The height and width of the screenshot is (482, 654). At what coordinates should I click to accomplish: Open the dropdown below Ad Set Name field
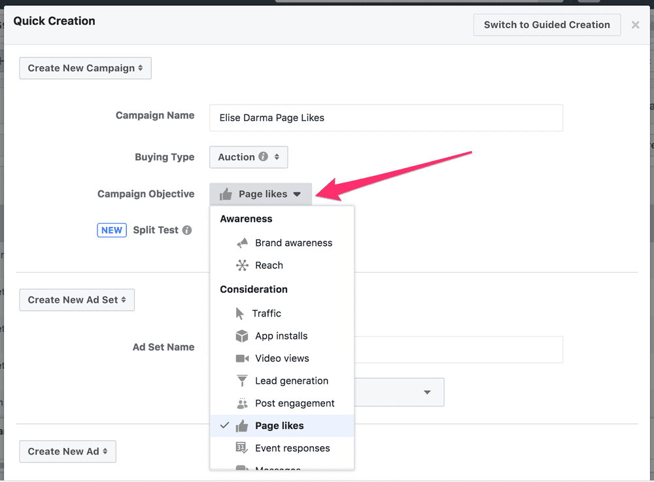coord(400,392)
